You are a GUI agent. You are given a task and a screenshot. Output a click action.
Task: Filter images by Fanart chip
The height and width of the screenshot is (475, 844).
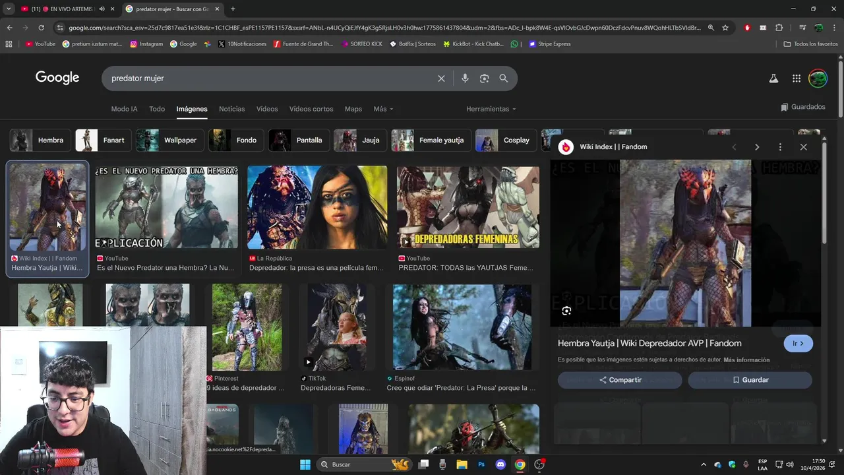click(103, 141)
